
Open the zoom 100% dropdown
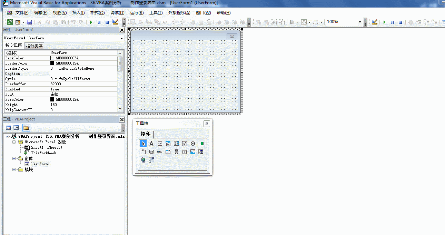pos(360,22)
